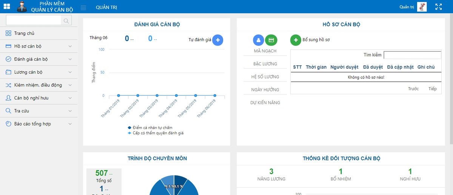Click the Tháng 06 month label
This screenshot has width=453, height=195.
[99, 38]
